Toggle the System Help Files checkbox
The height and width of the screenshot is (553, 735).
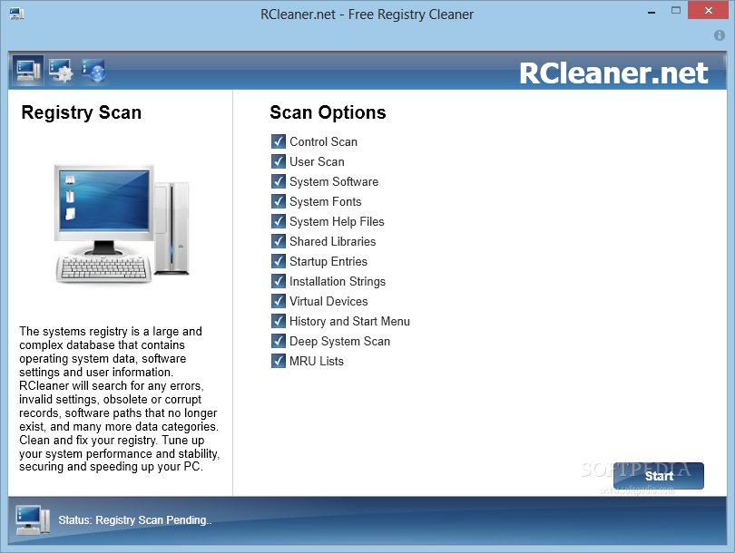point(279,221)
